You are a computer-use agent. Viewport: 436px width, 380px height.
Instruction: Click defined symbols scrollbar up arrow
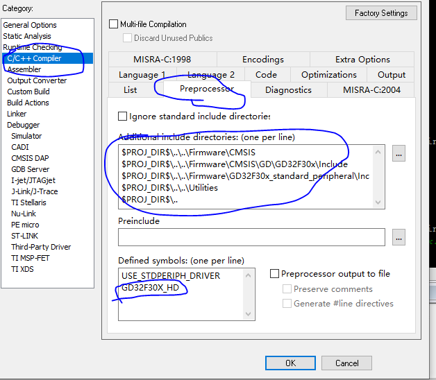click(249, 275)
